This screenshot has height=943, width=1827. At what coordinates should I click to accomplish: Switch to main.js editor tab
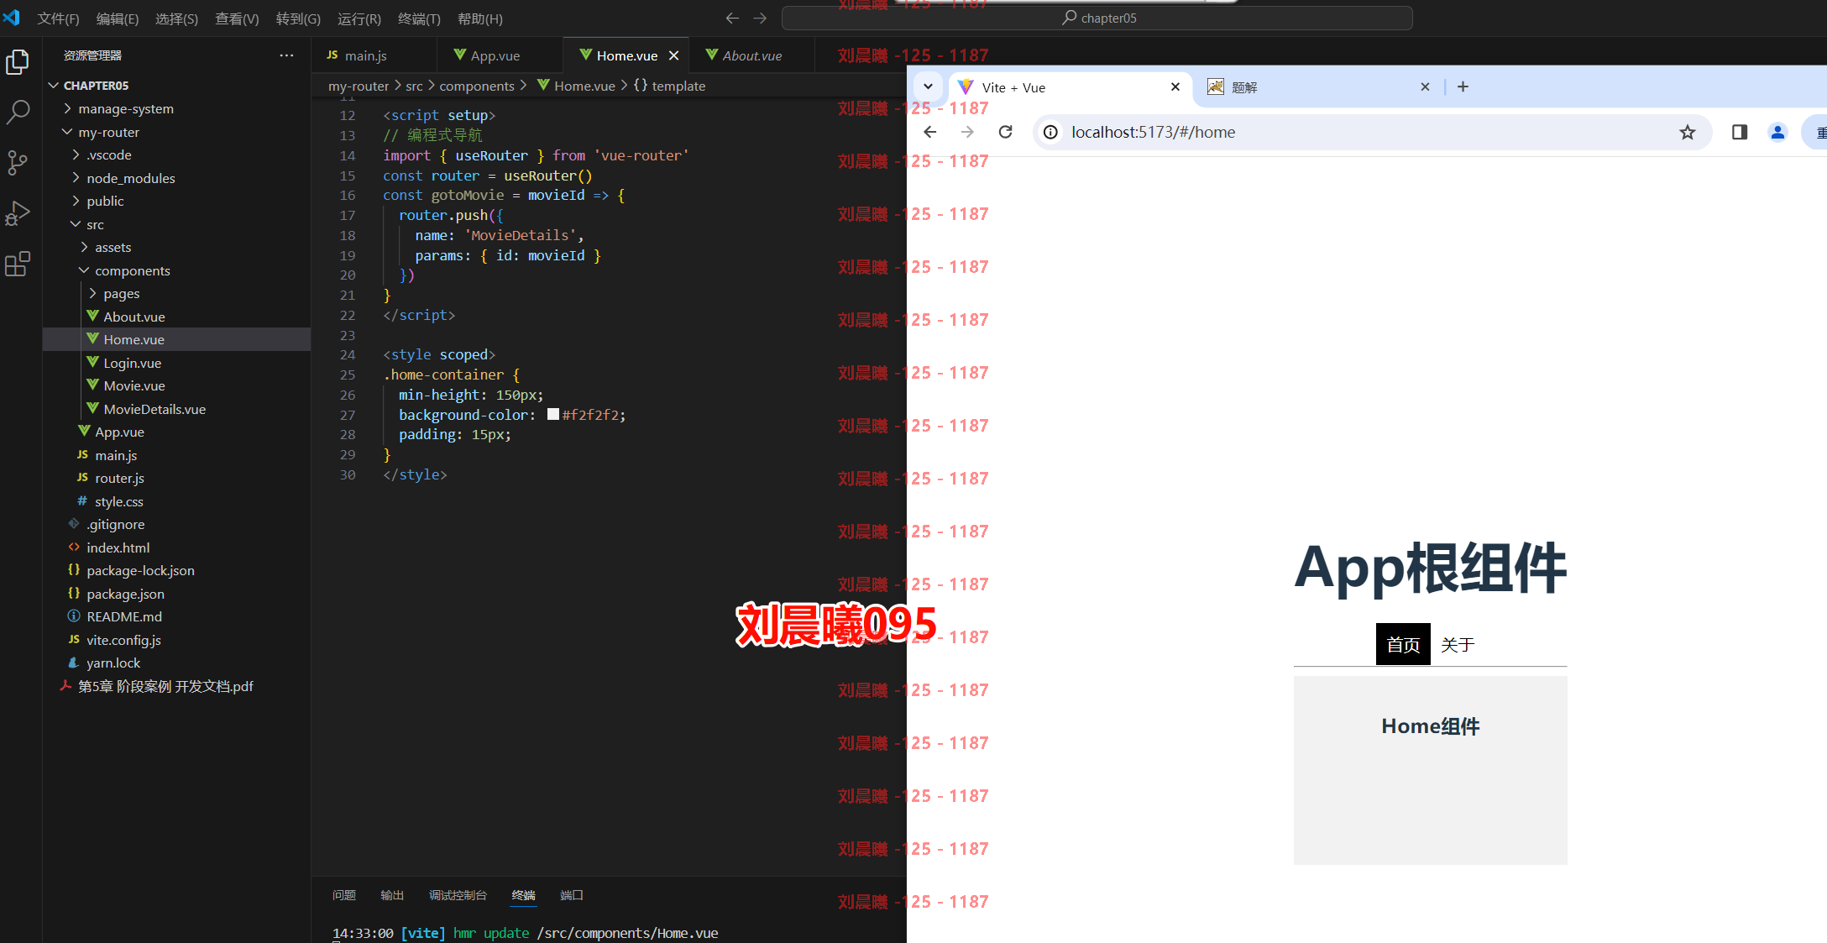pyautogui.click(x=374, y=55)
